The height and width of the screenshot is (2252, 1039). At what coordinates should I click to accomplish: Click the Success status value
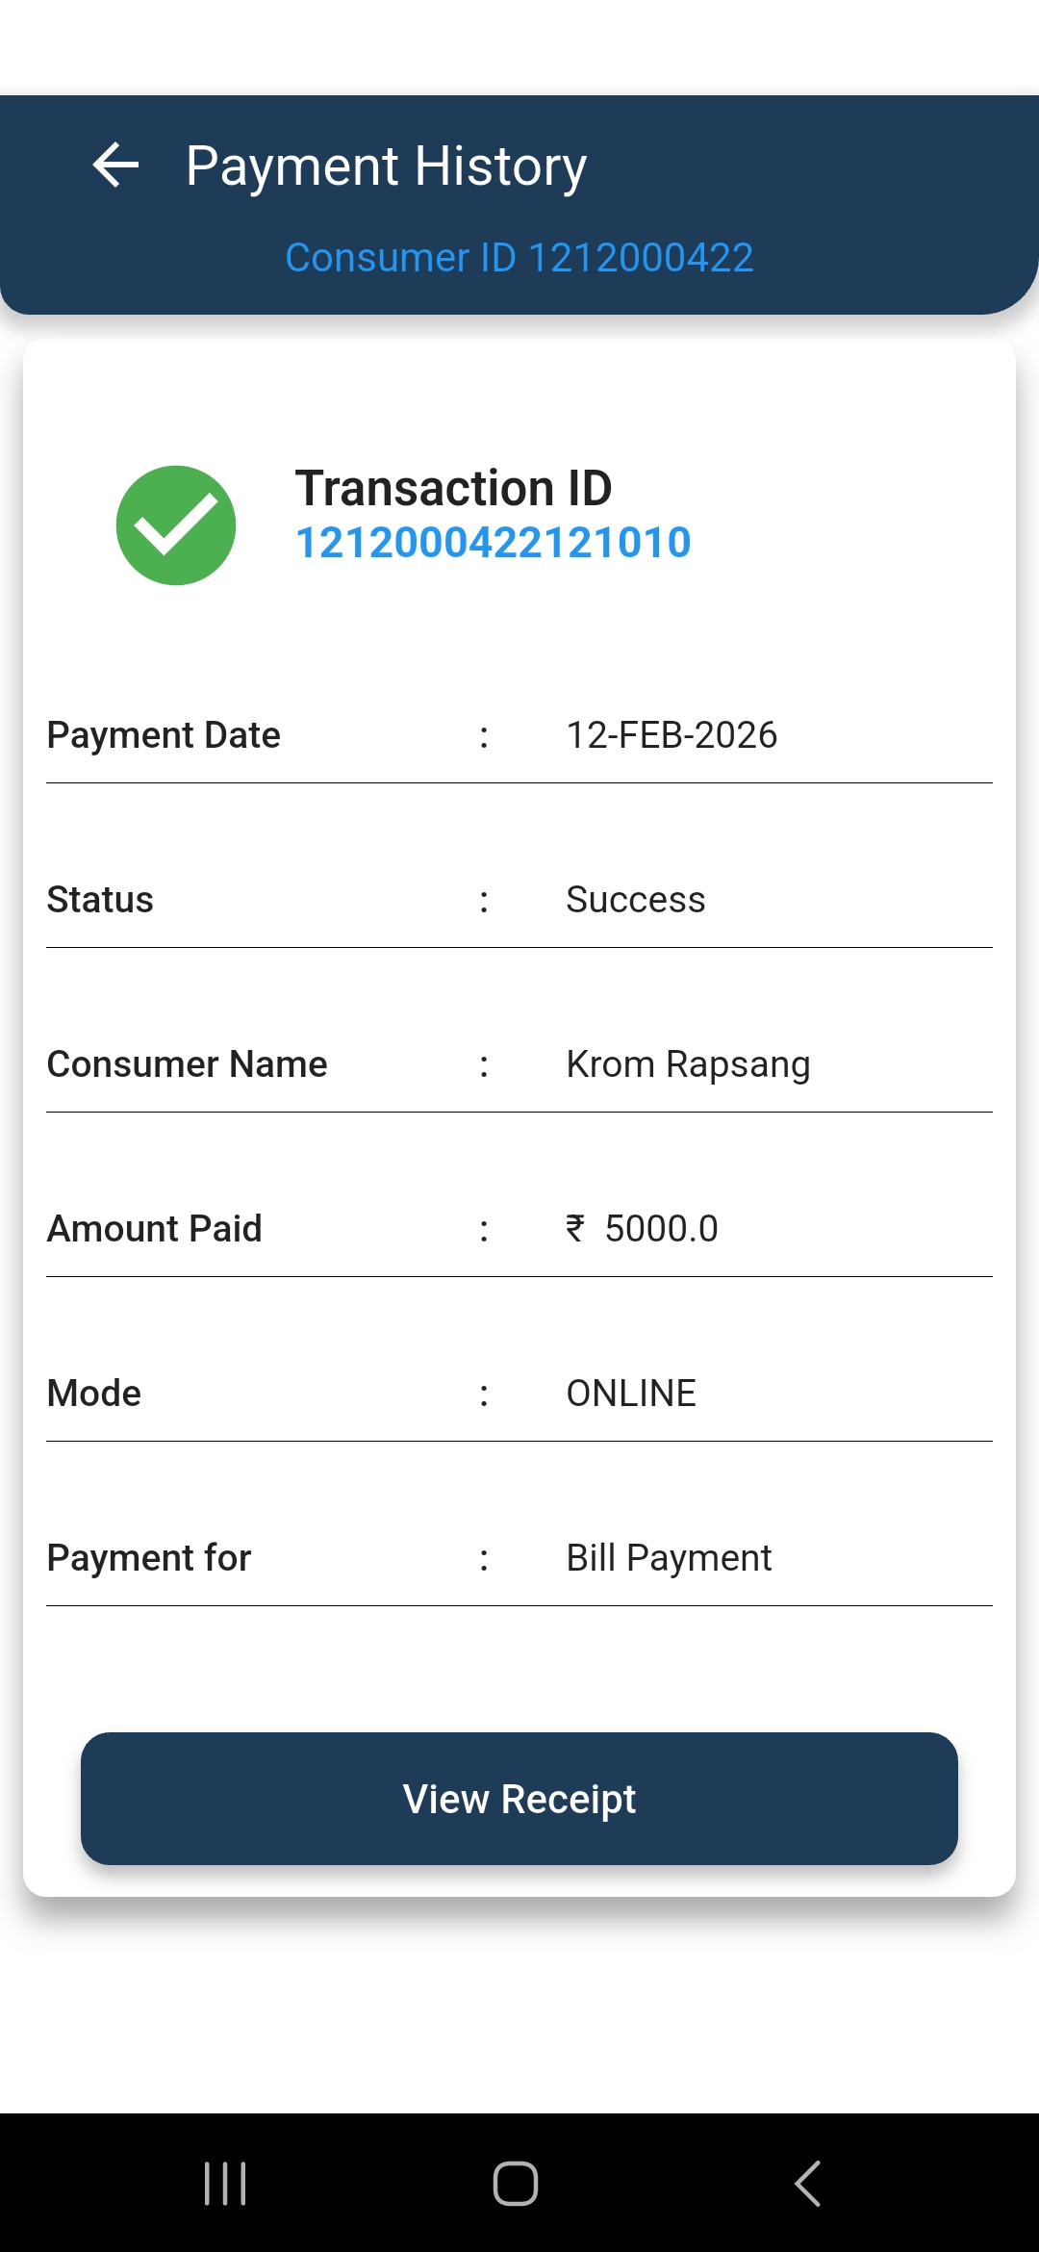pyautogui.click(x=635, y=900)
